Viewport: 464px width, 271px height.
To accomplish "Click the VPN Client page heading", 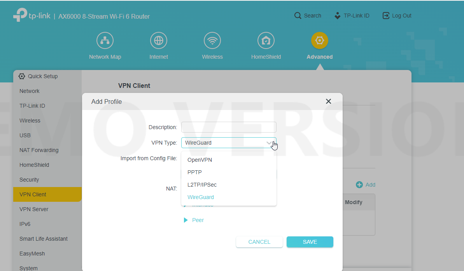I will pyautogui.click(x=134, y=86).
